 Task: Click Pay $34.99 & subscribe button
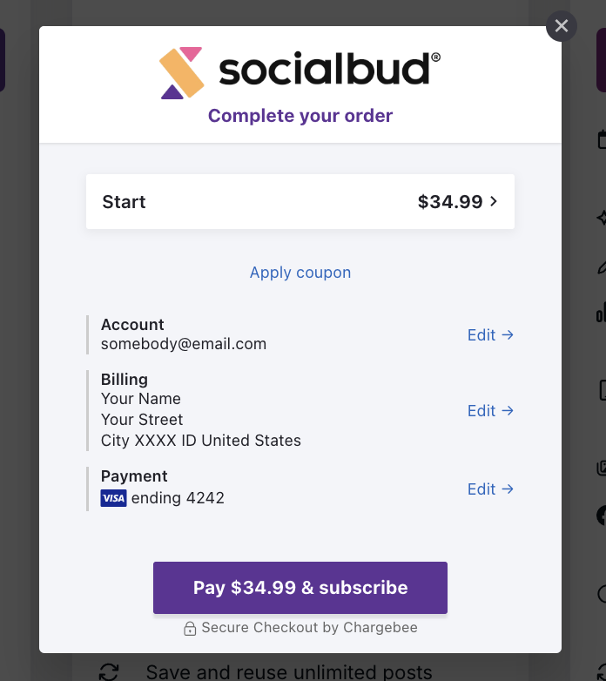pyautogui.click(x=300, y=588)
